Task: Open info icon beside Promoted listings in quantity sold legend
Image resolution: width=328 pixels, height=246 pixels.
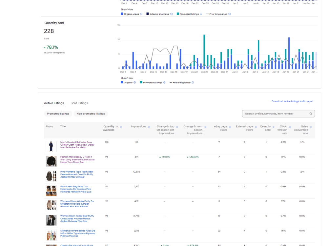Action: click(164, 83)
